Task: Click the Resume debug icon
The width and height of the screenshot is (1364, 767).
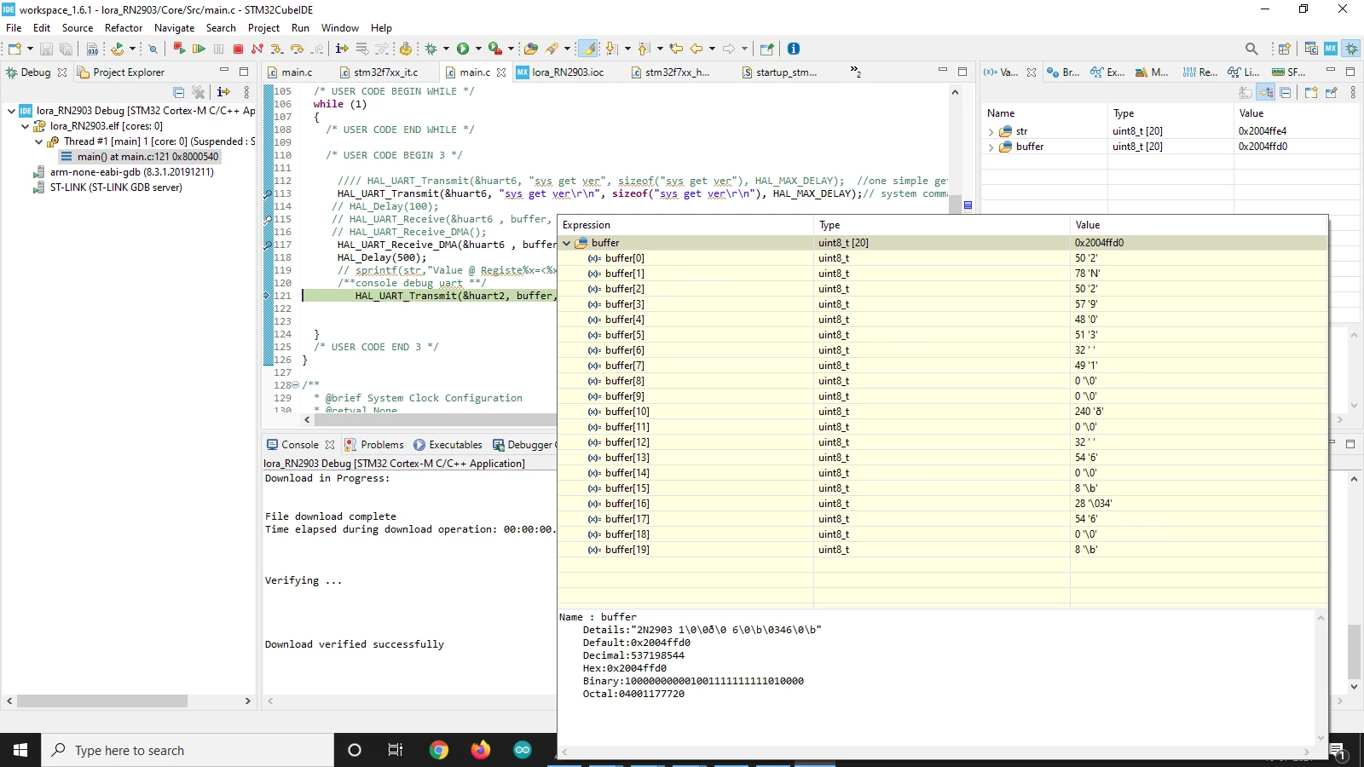Action: (x=199, y=49)
